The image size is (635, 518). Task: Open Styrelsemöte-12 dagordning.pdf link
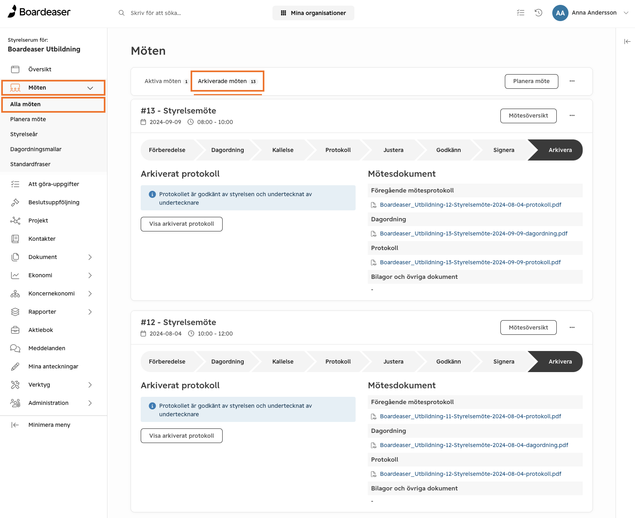tap(474, 445)
